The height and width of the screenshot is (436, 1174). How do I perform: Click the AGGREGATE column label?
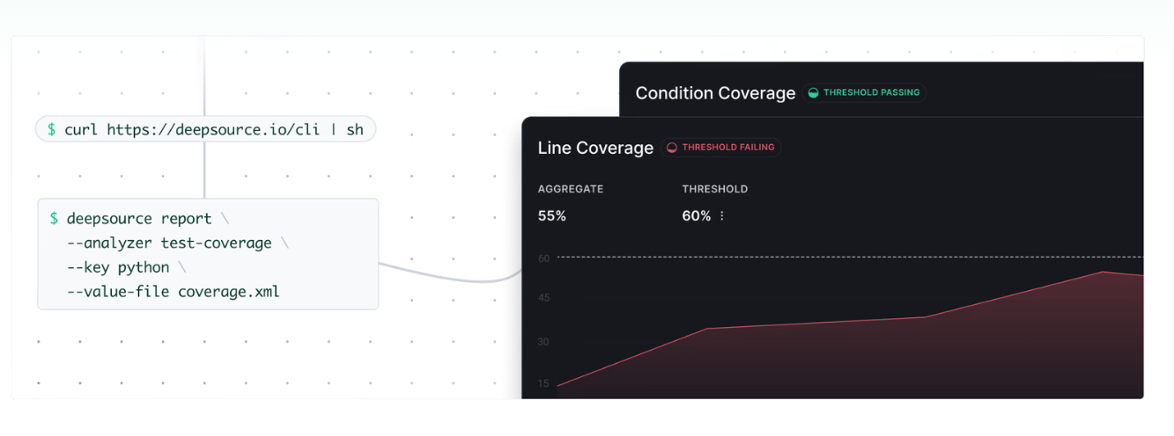571,189
